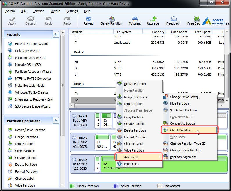Launch Migrate OS to SSD

point(24,65)
